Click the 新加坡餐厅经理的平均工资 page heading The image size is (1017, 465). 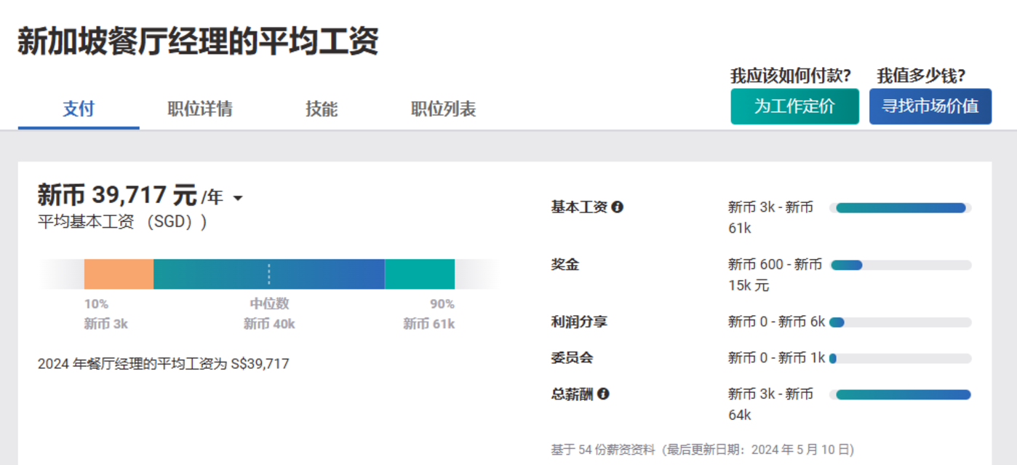[198, 41]
